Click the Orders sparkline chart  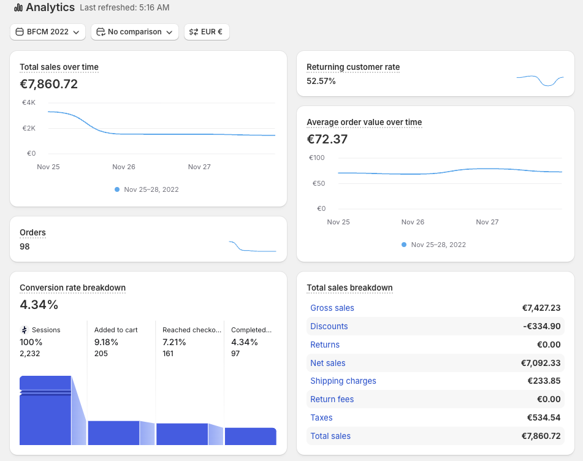pyautogui.click(x=253, y=246)
